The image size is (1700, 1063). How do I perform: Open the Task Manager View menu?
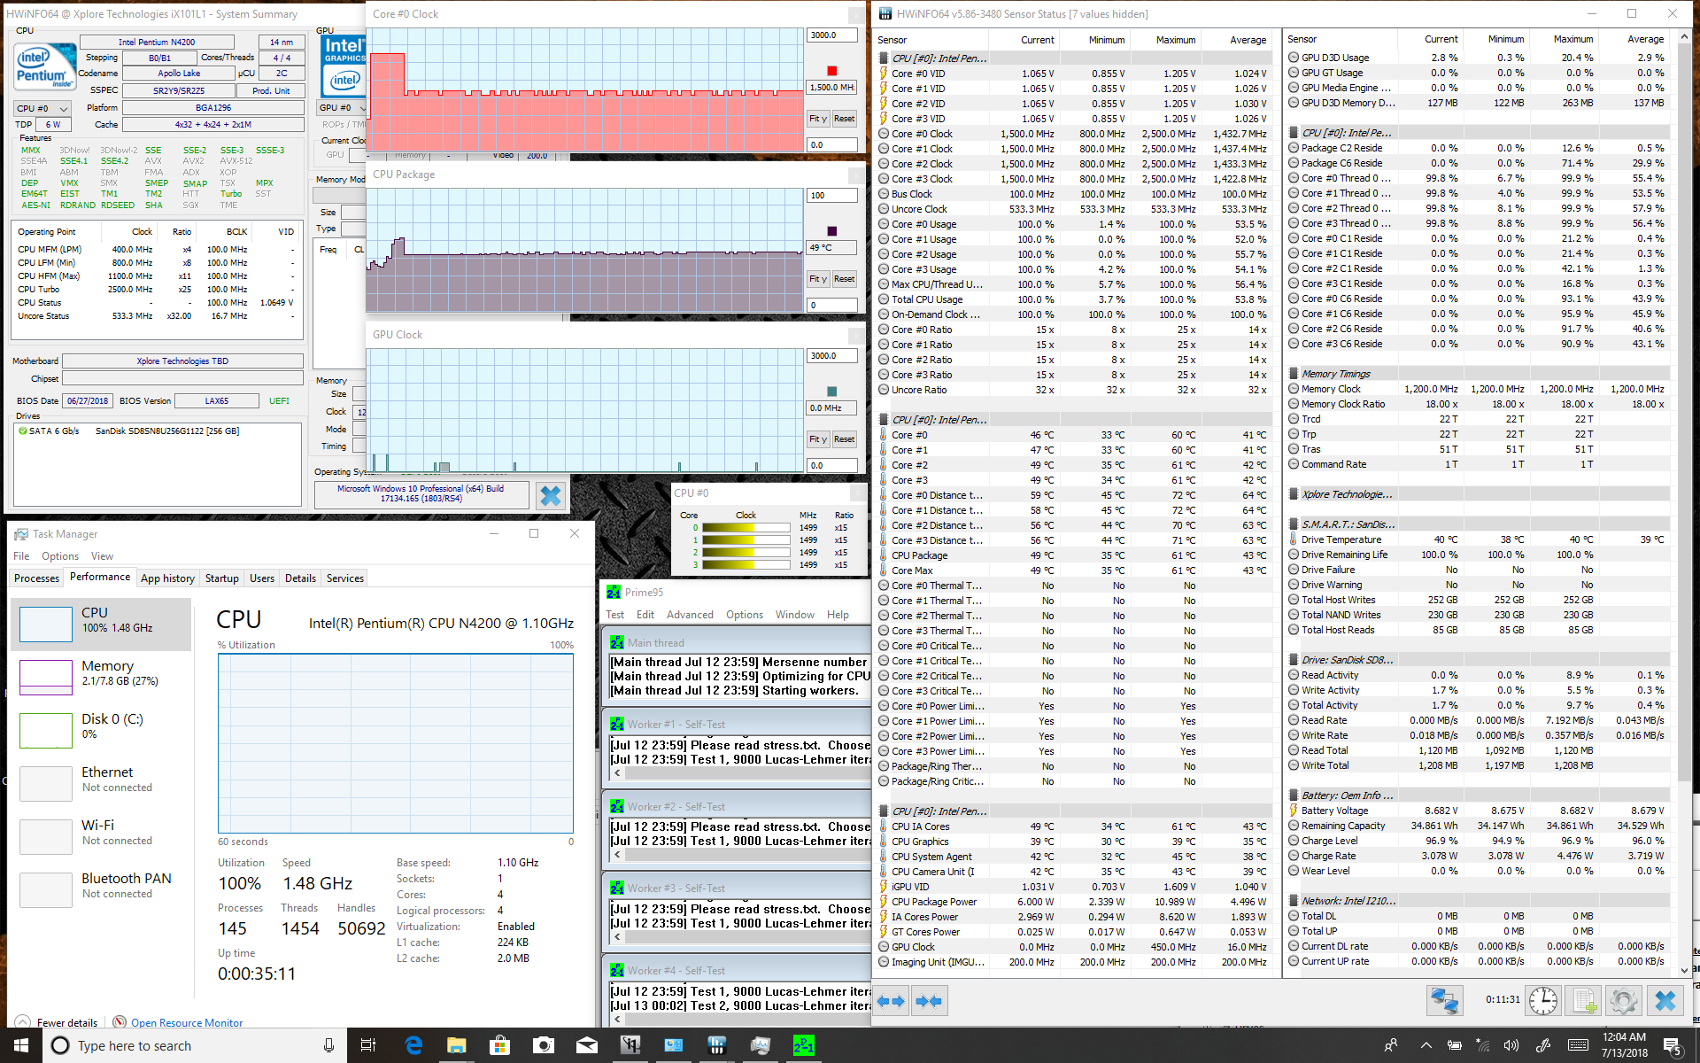[102, 556]
